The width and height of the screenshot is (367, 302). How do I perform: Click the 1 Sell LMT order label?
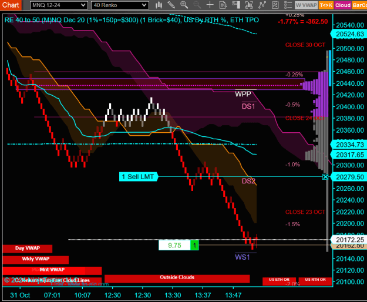tap(139, 177)
